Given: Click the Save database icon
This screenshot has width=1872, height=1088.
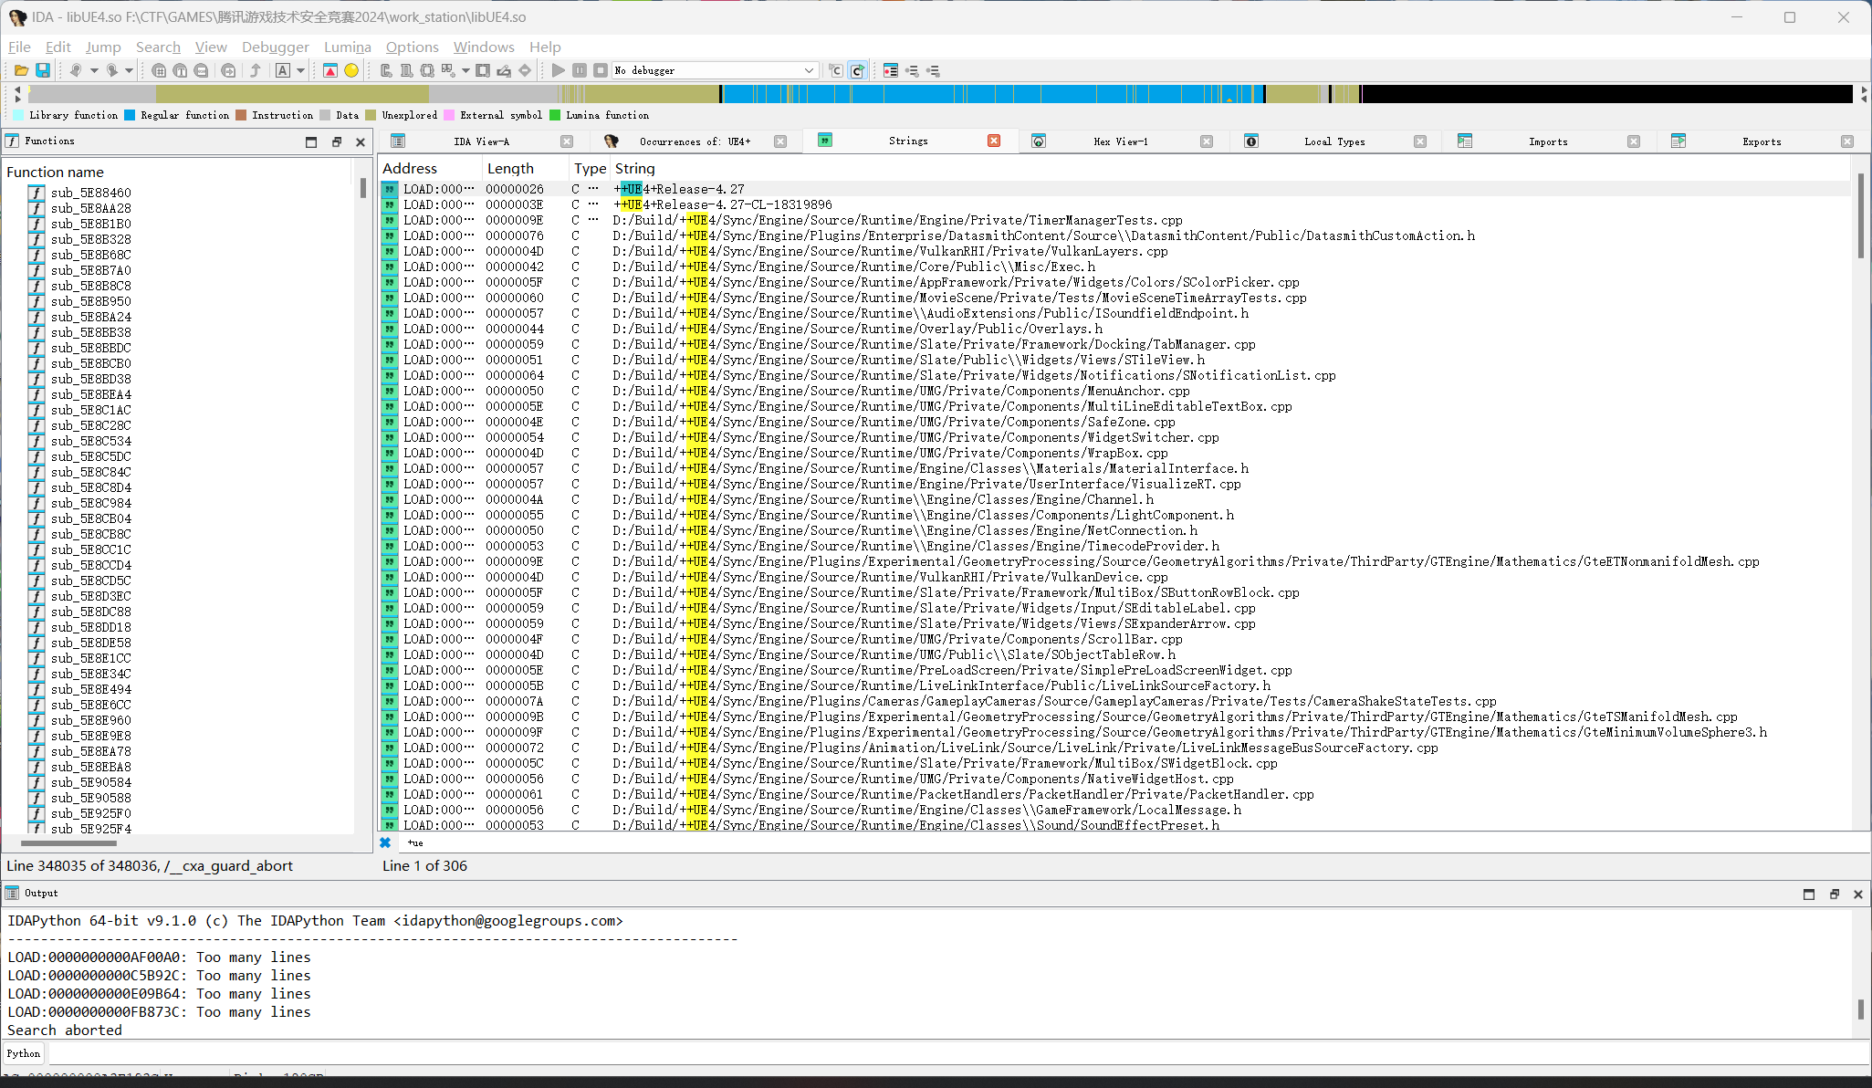Looking at the screenshot, I should [42, 70].
